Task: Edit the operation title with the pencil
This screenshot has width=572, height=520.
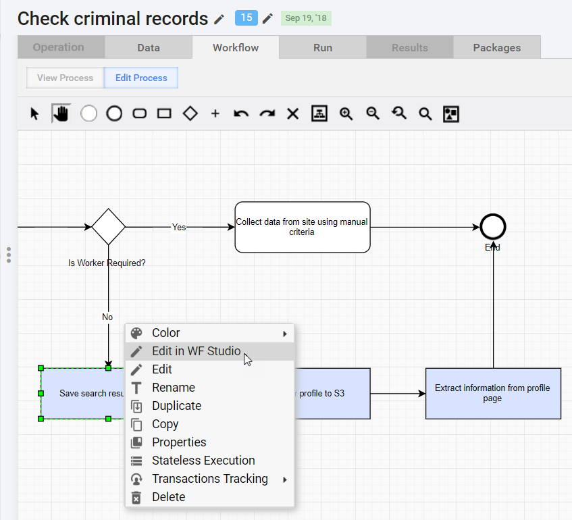Action: (219, 20)
